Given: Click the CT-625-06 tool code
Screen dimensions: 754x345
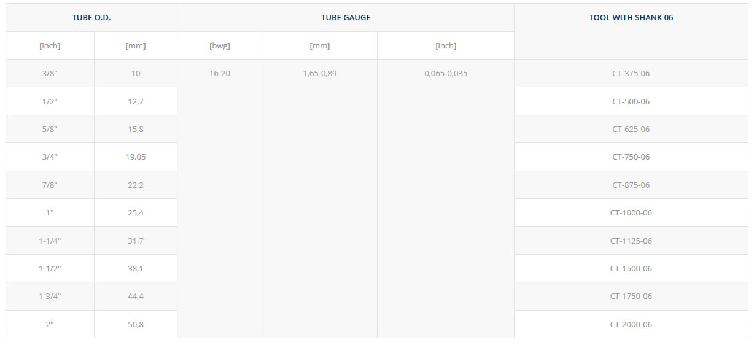Looking at the screenshot, I should 631,129.
